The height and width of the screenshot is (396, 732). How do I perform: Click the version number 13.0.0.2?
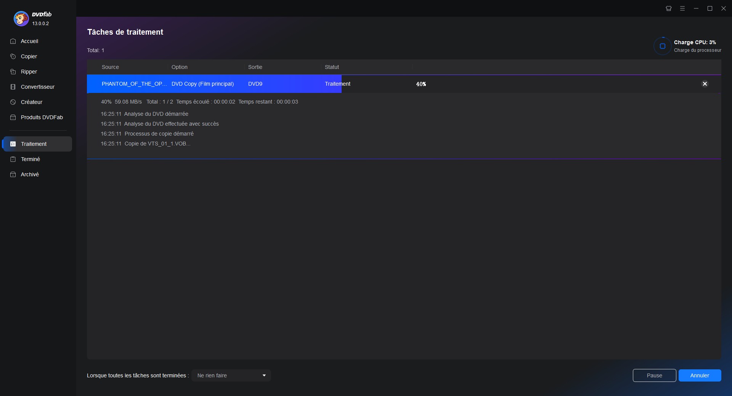coord(40,24)
